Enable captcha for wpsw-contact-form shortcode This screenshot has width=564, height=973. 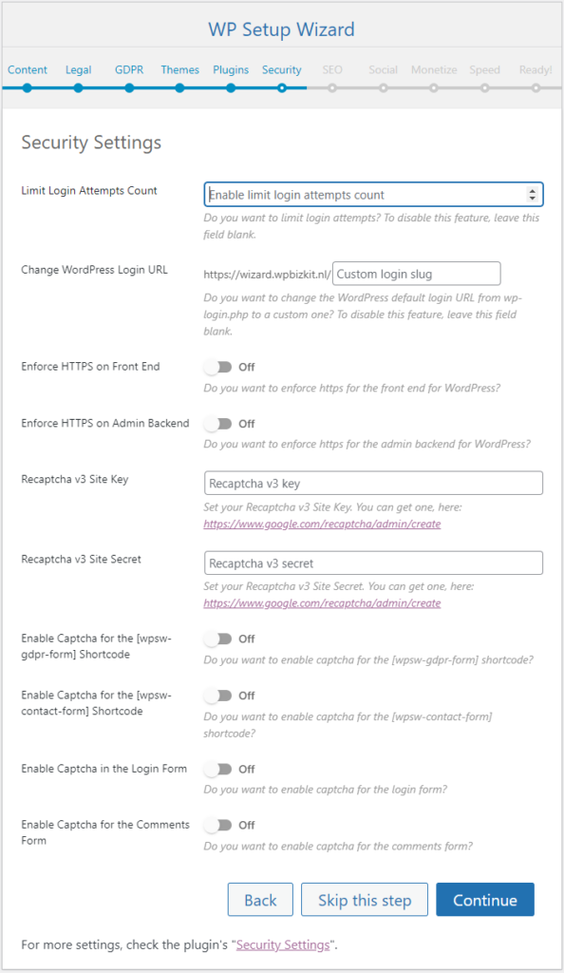click(x=218, y=696)
